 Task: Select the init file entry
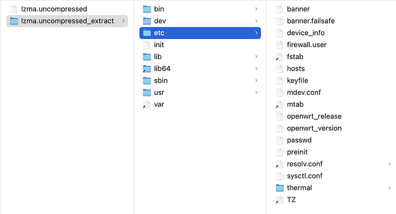click(200, 45)
